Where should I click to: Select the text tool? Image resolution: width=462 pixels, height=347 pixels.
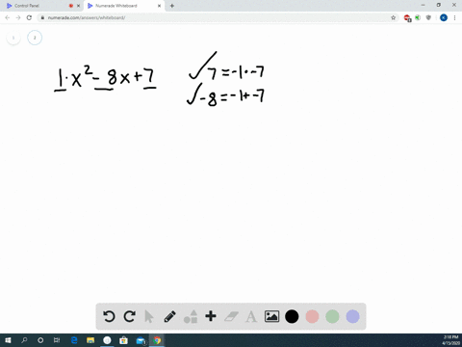coord(251,317)
